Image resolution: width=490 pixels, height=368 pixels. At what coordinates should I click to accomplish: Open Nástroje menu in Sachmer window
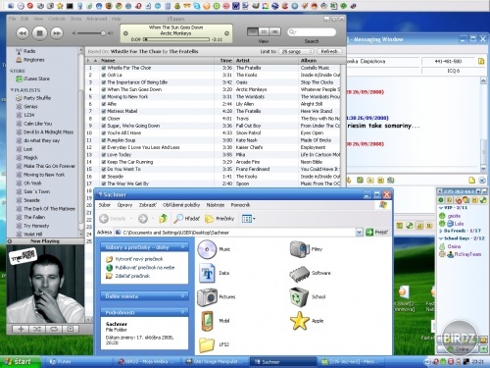215,205
